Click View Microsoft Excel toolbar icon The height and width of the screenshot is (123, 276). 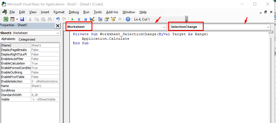(6, 19)
